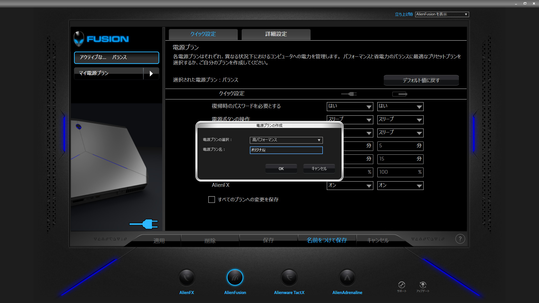Open the startup AlienFusion display dropdown

pos(442,14)
